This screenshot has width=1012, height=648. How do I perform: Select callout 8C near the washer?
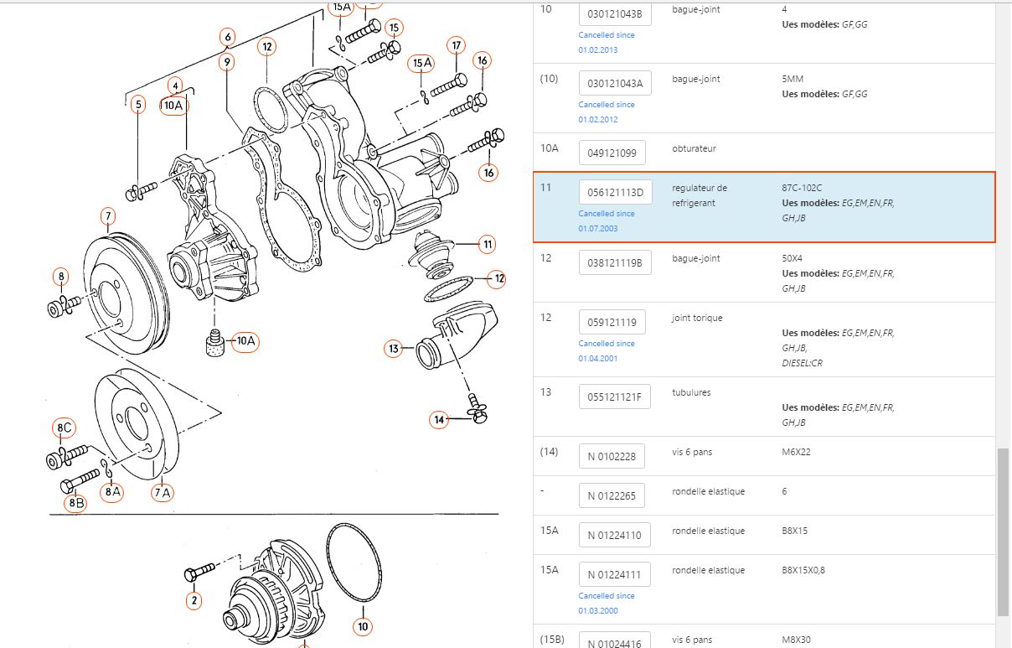(x=65, y=428)
